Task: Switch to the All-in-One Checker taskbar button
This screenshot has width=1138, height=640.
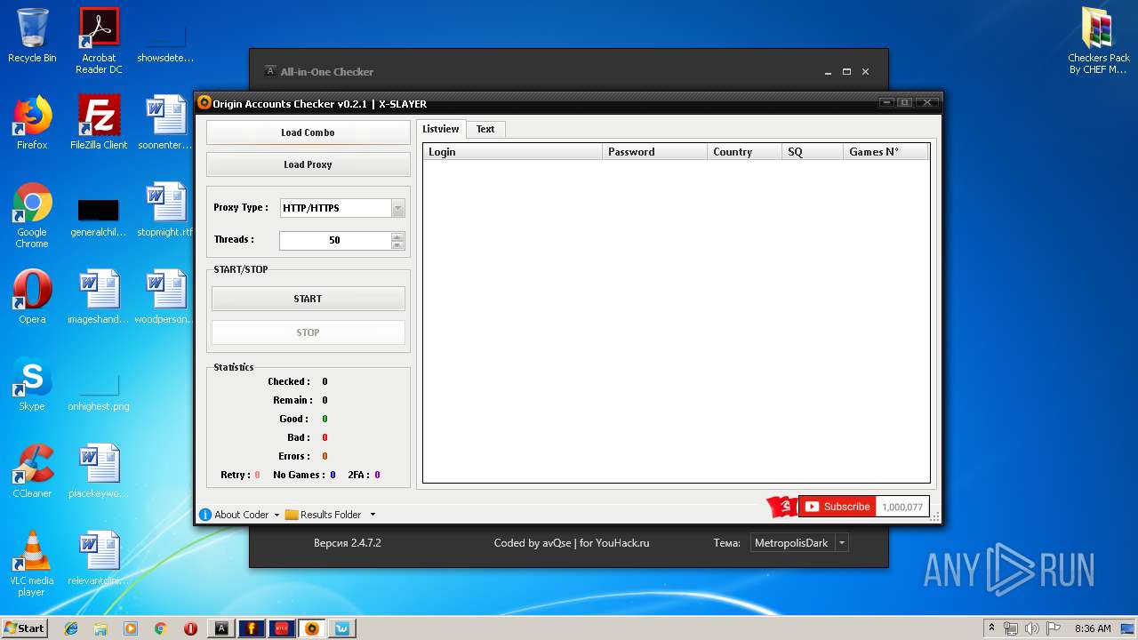Action: coord(221,628)
